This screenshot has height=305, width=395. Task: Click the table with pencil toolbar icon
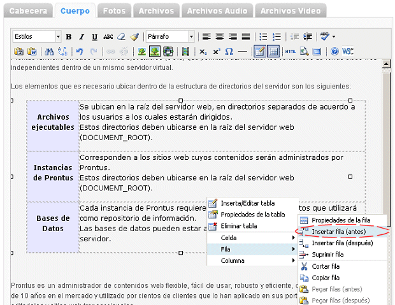click(x=260, y=52)
